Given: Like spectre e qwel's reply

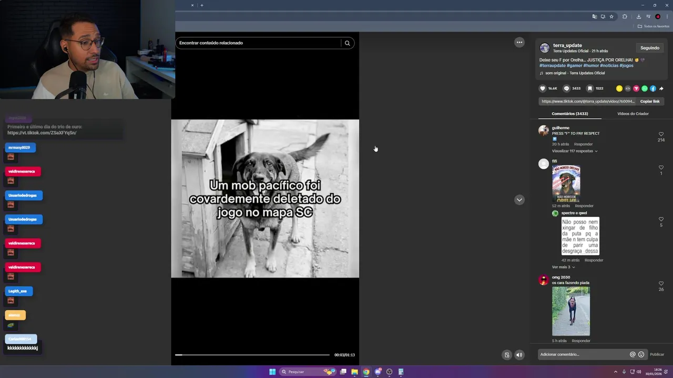Looking at the screenshot, I should pyautogui.click(x=661, y=219).
